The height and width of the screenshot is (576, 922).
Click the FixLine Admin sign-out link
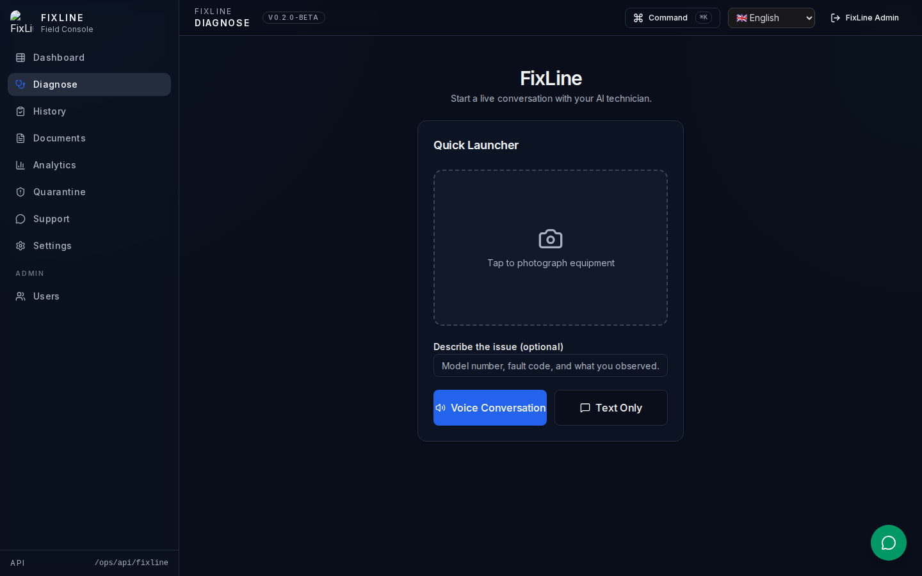tap(864, 18)
